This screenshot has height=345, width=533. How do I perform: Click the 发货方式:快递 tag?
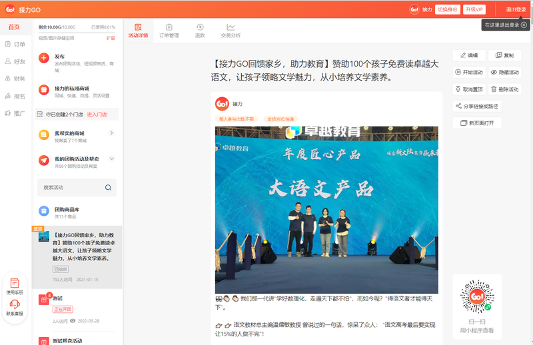coord(280,119)
